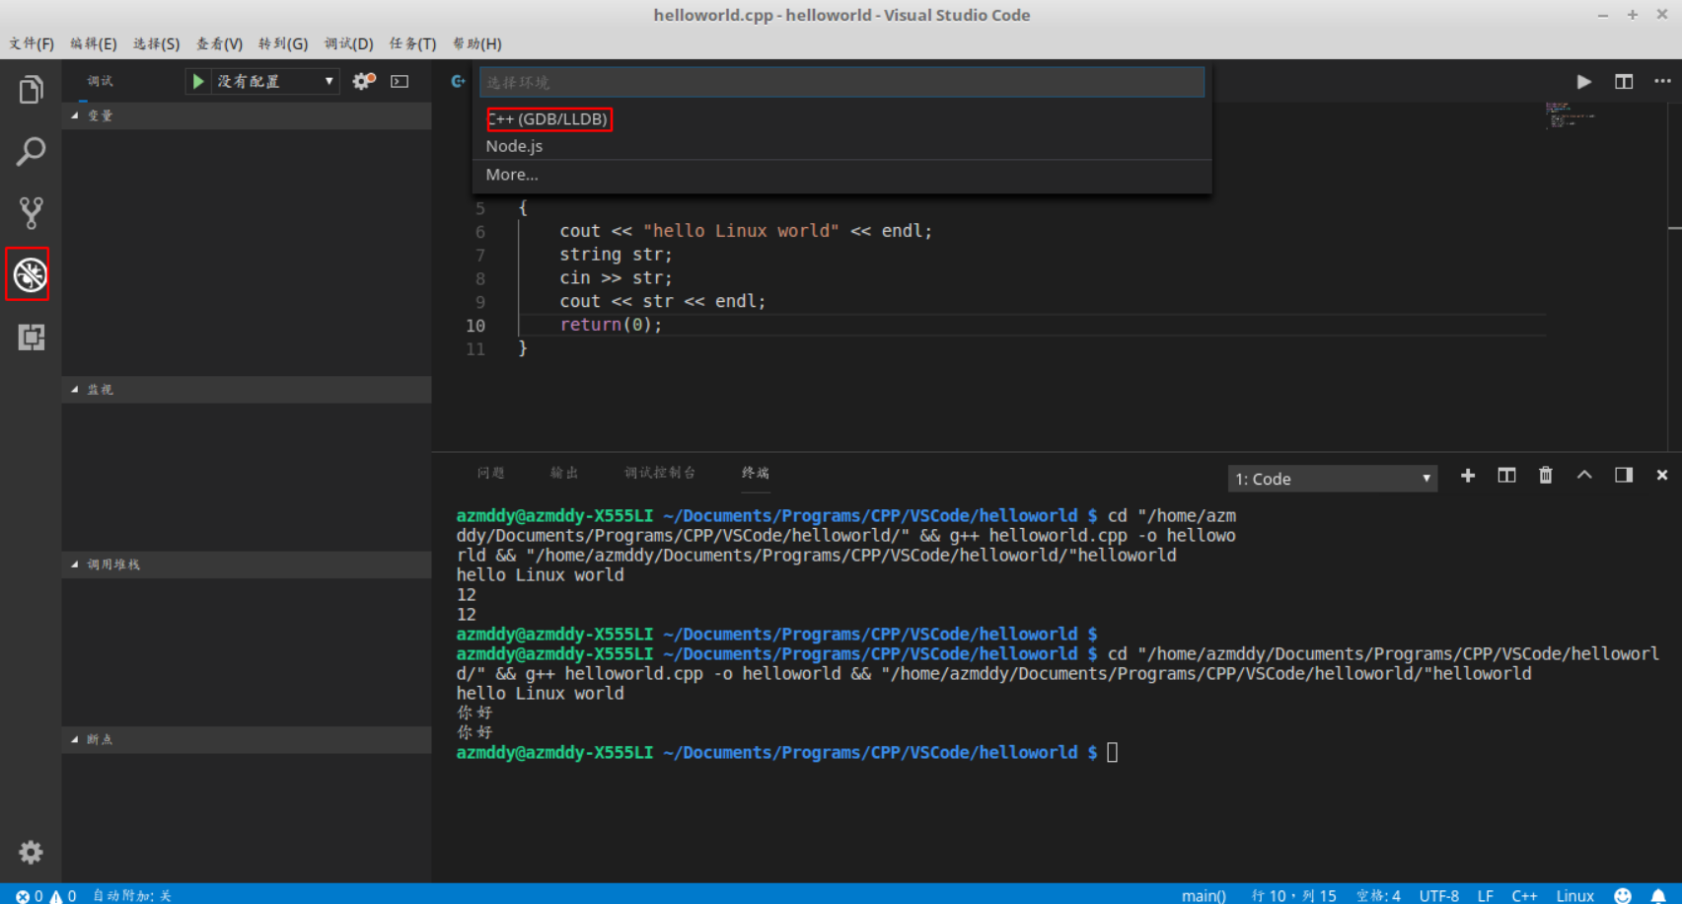This screenshot has height=905, width=1682.
Task: Switch to the 终端 terminal tab
Action: [756, 473]
